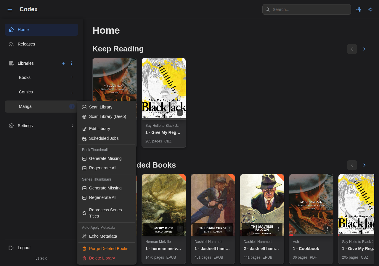
Task: Open The Maltese Falcon book cover
Action: [262, 205]
